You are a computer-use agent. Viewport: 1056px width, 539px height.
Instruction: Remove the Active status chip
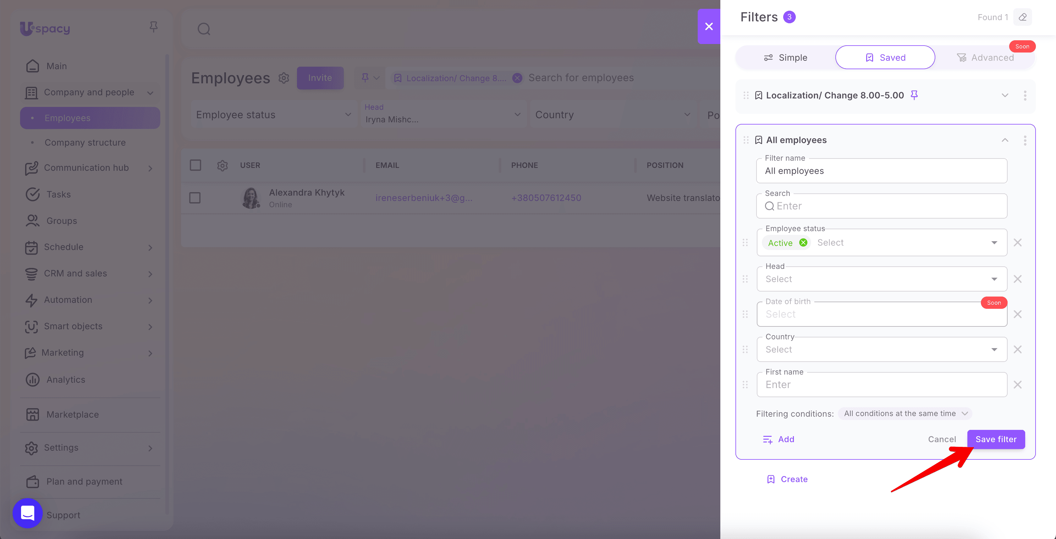point(804,243)
